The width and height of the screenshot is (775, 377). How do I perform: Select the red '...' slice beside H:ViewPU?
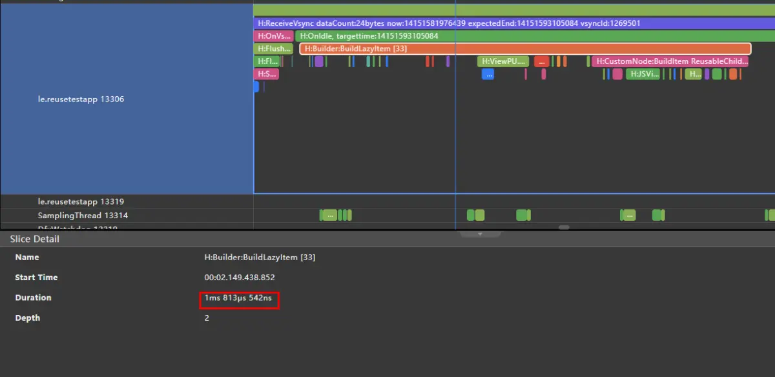tap(541, 61)
